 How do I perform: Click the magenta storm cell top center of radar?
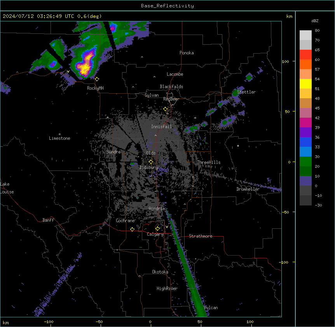(112, 28)
